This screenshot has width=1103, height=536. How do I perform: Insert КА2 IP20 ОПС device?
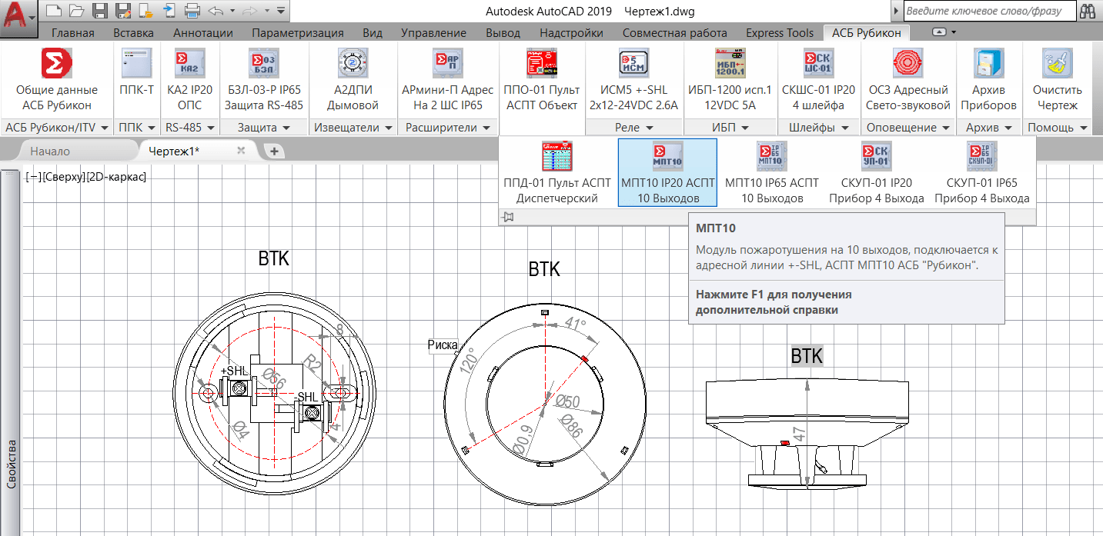[189, 81]
